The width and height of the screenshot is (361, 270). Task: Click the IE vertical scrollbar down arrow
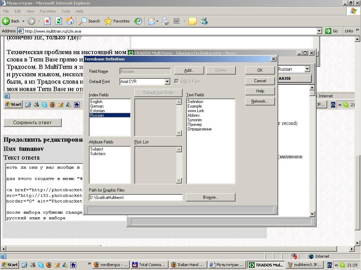[x=357, y=243]
